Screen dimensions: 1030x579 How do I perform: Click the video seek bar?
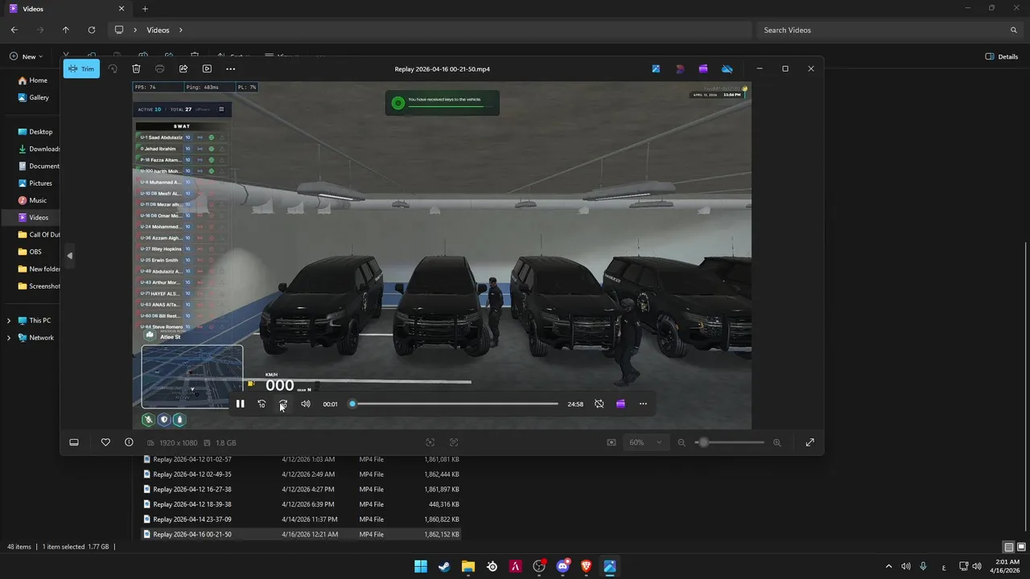pos(455,404)
